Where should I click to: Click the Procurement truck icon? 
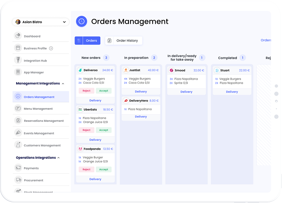point(18,180)
